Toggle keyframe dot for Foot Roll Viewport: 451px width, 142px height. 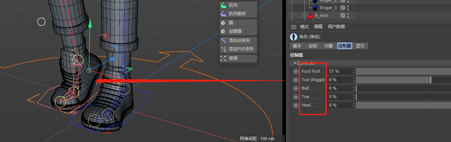pyautogui.click(x=296, y=71)
